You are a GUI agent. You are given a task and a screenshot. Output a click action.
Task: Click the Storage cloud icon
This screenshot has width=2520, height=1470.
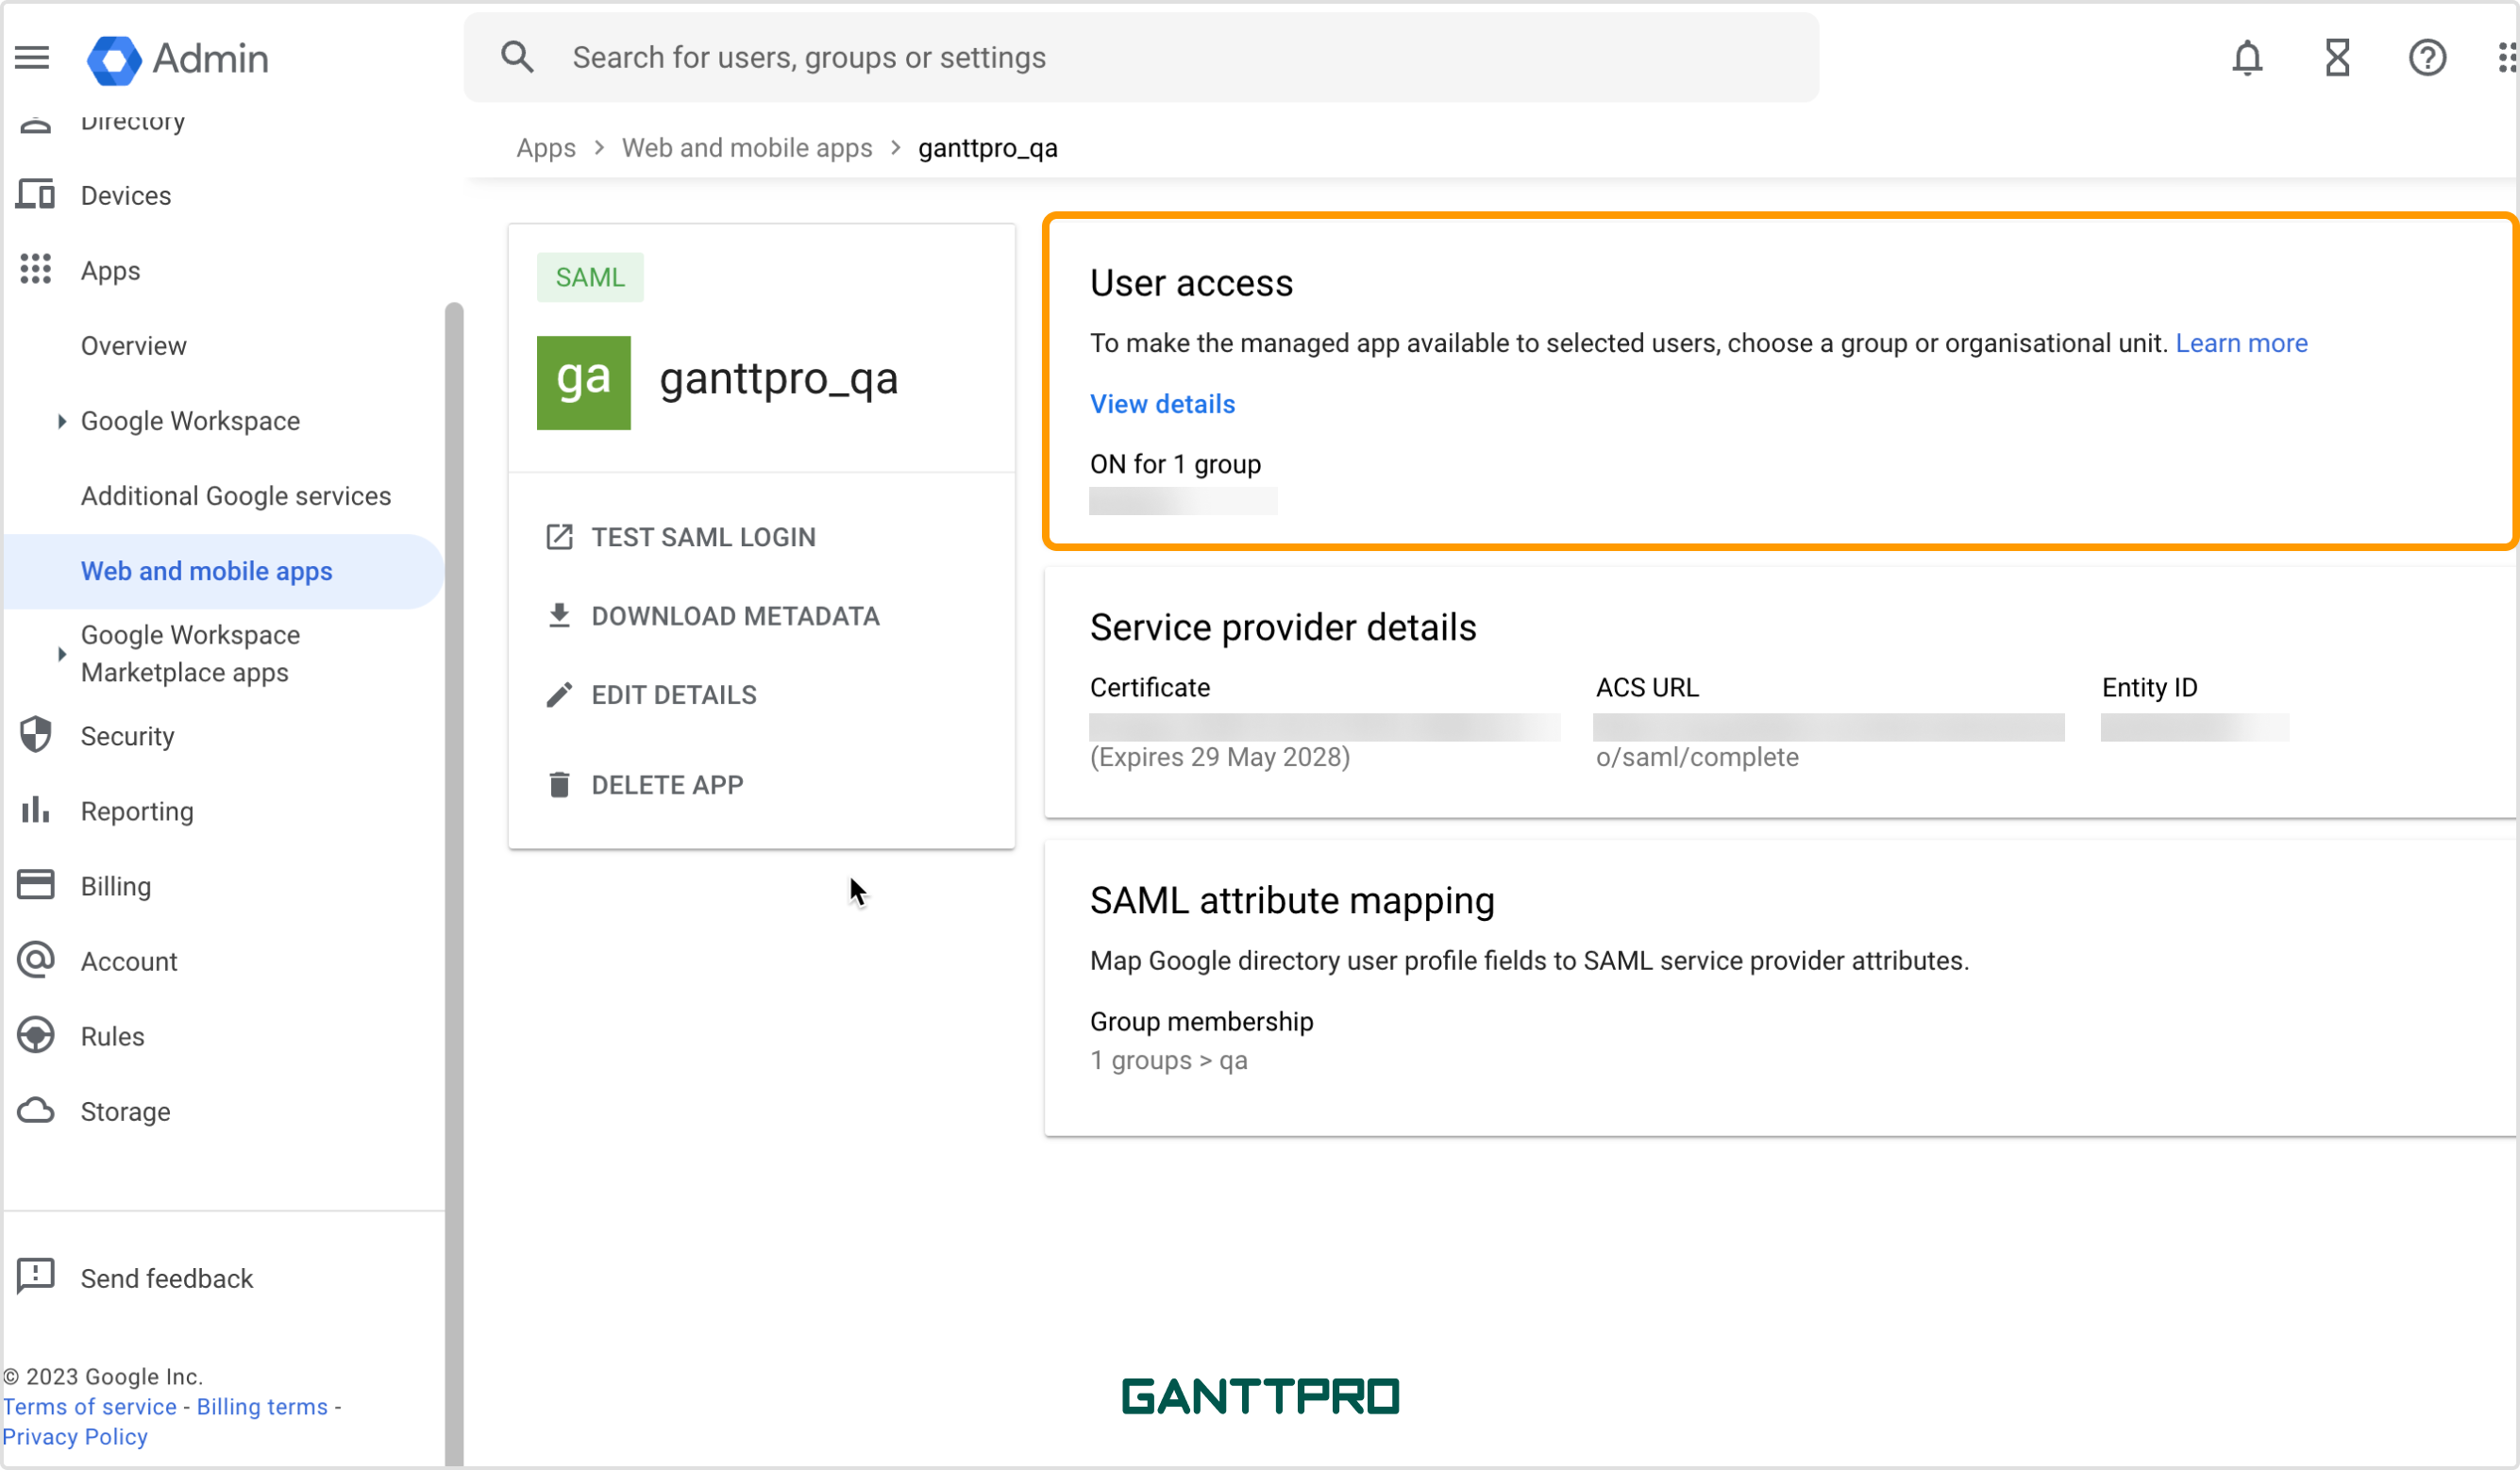pyautogui.click(x=35, y=1110)
